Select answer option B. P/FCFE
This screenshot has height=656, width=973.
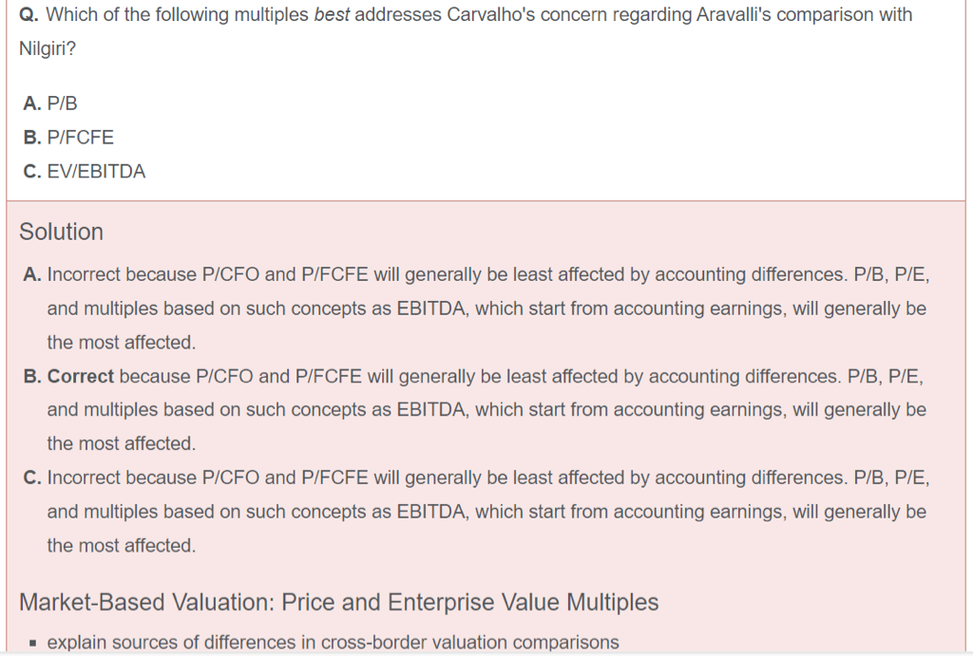pos(68,138)
